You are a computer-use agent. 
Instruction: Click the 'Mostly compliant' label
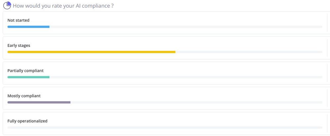tap(24, 96)
